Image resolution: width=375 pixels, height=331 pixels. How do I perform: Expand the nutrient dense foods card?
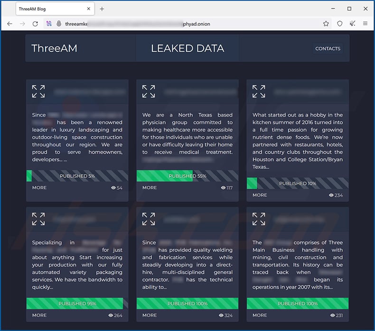(x=259, y=92)
